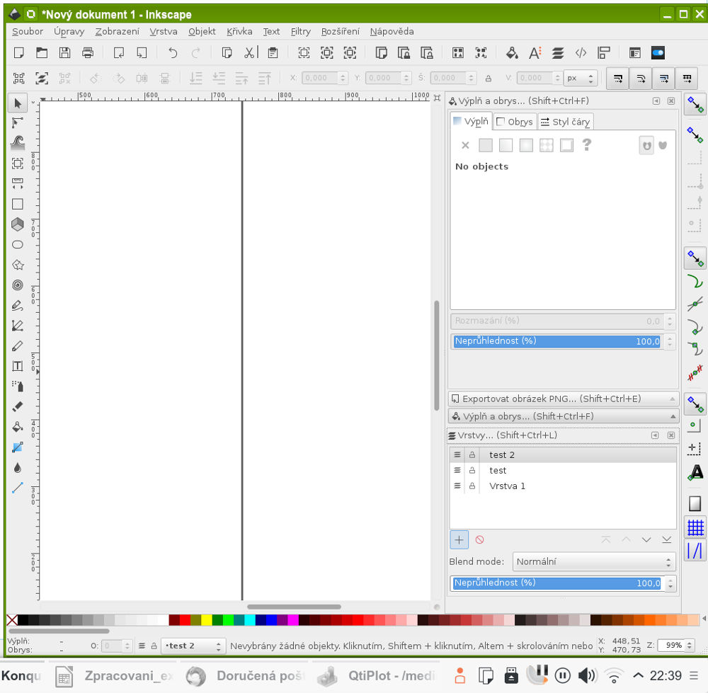708x693 pixels.
Task: Open the Blend mode dropdown
Action: (x=593, y=561)
